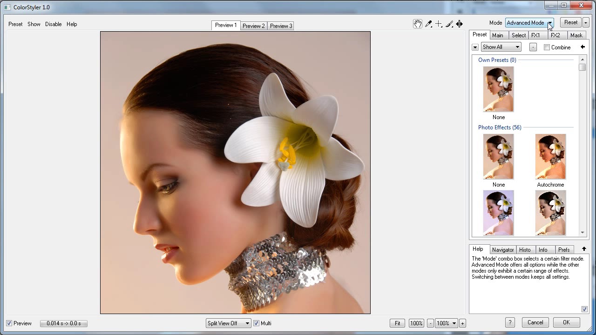Click the minus zoom out button

click(430, 323)
